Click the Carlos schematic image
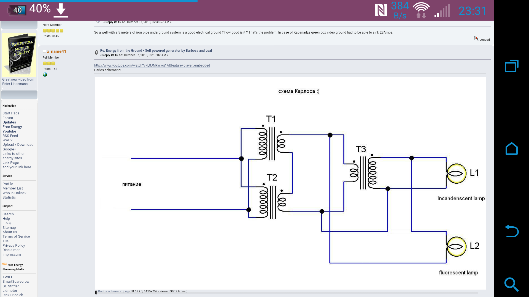The image size is (529, 297). (x=290, y=183)
